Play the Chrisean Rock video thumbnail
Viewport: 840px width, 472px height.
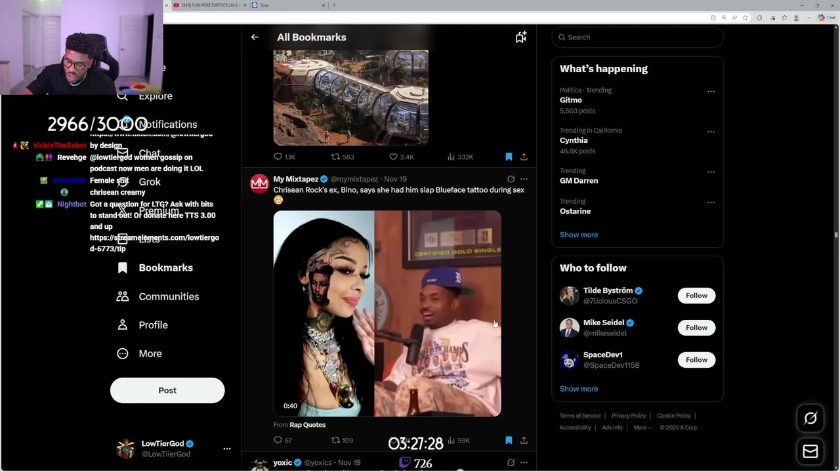click(387, 313)
